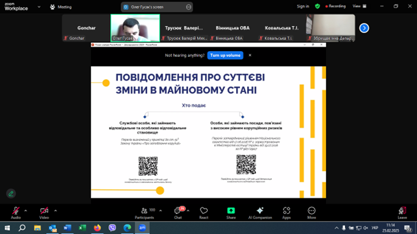Open Outlook from taskbar
The image size is (417, 234).
click(x=53, y=228)
